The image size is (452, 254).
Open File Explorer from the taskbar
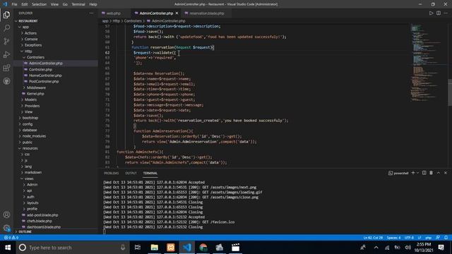(155, 248)
